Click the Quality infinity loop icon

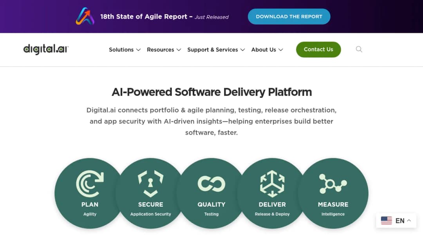[211, 184]
